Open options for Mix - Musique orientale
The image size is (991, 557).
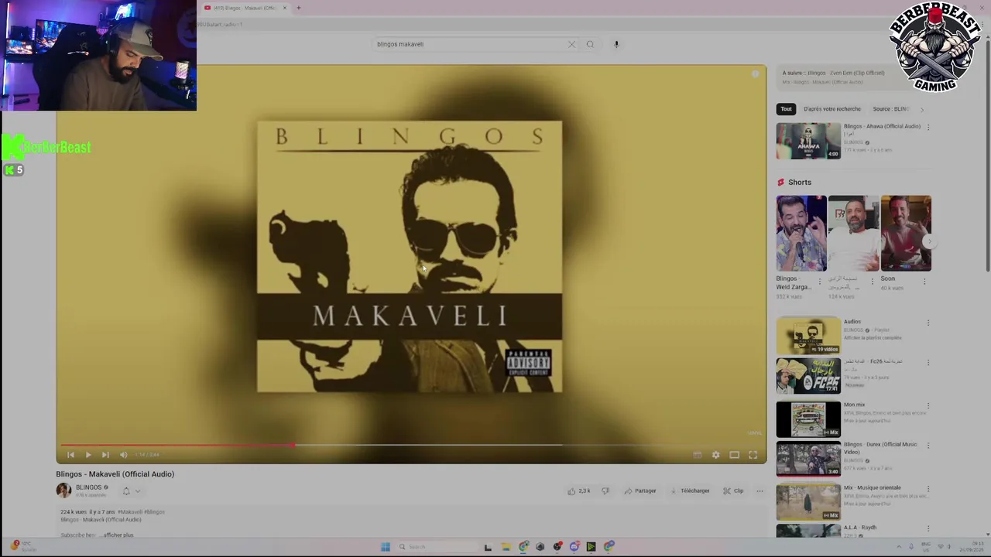[928, 489]
